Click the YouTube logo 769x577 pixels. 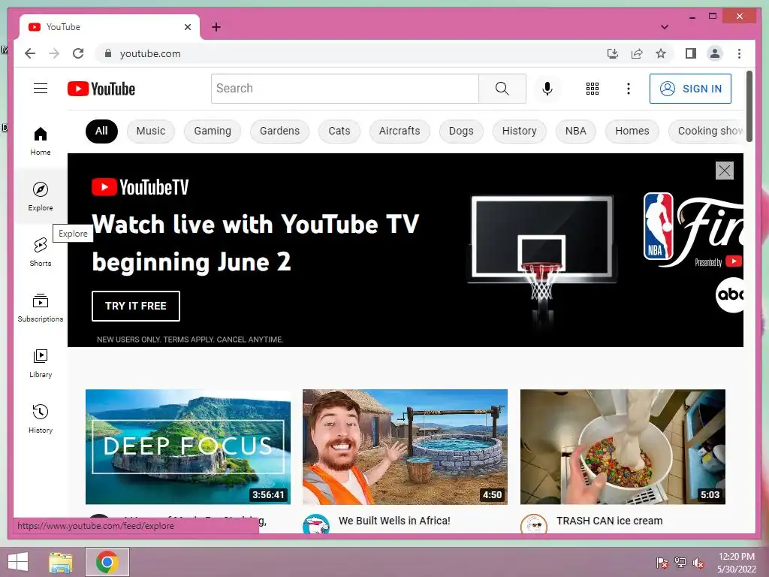tap(101, 89)
